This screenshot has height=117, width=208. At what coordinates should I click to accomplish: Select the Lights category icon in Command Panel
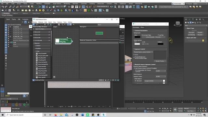point(190,22)
